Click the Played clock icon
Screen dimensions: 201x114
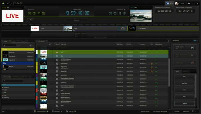tap(29, 10)
